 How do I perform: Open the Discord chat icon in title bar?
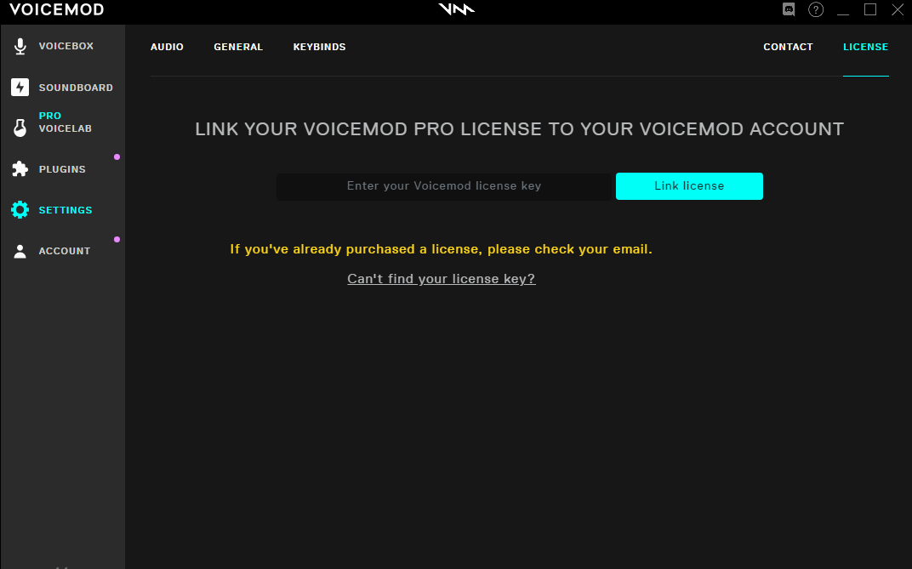click(x=789, y=10)
